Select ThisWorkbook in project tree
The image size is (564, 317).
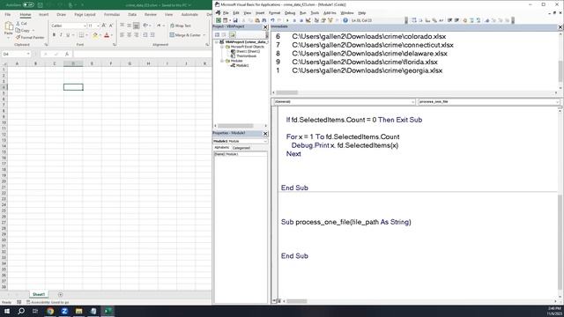click(247, 56)
